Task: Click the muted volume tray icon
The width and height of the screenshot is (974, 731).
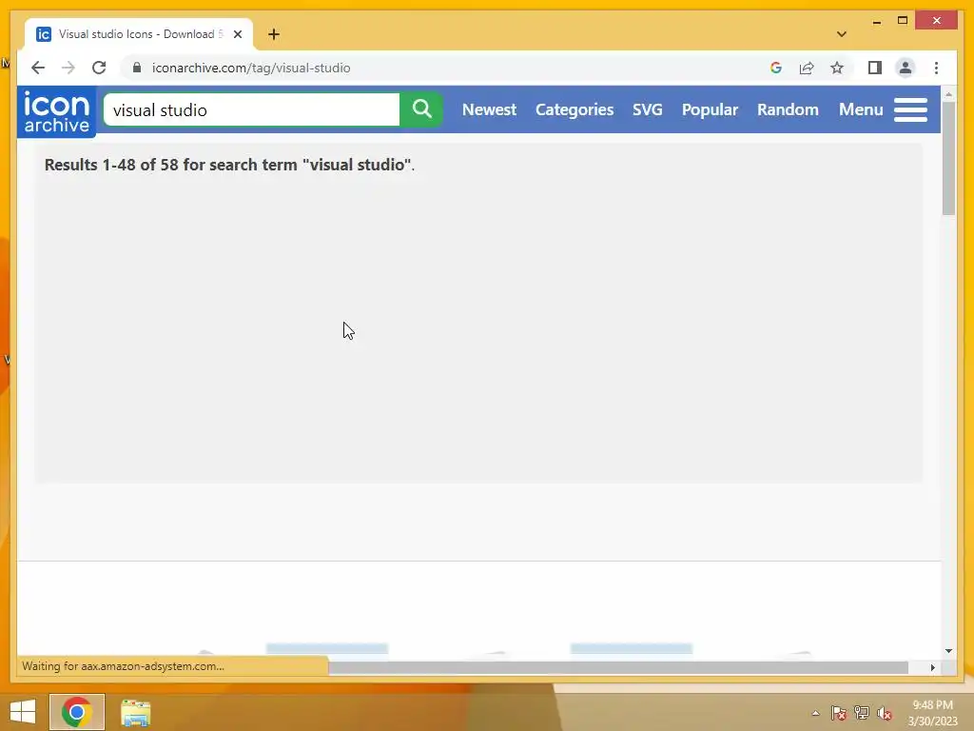Action: click(x=885, y=713)
